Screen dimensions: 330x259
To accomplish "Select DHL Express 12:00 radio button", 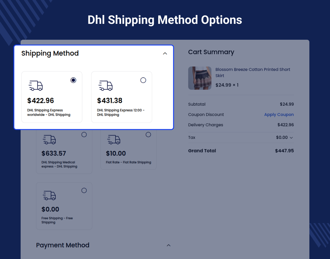I will click(143, 80).
